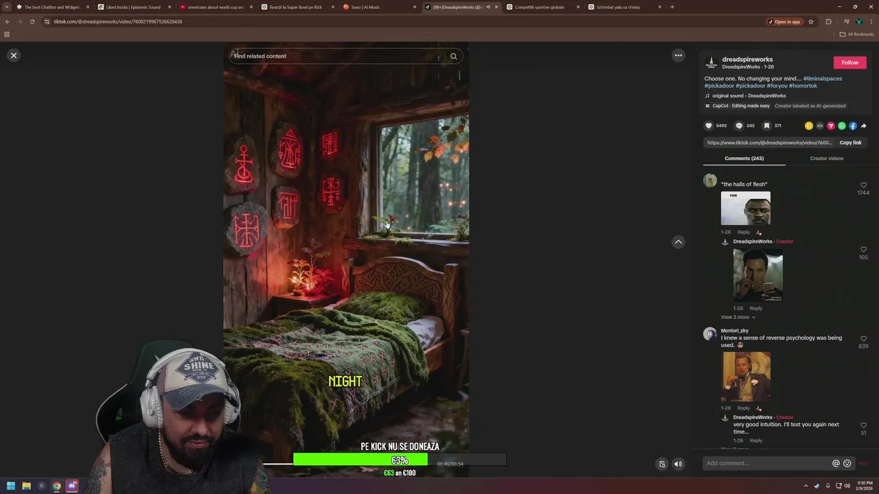Switch to the Suno AI Music tab
This screenshot has width=879, height=494.
[x=378, y=7]
